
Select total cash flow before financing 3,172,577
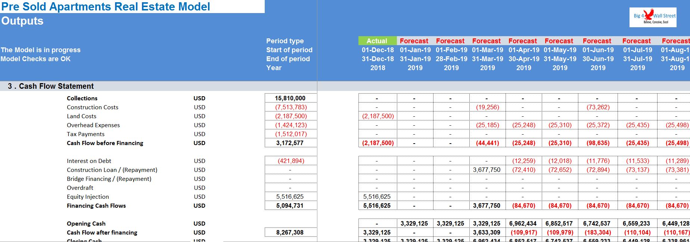[x=290, y=143]
